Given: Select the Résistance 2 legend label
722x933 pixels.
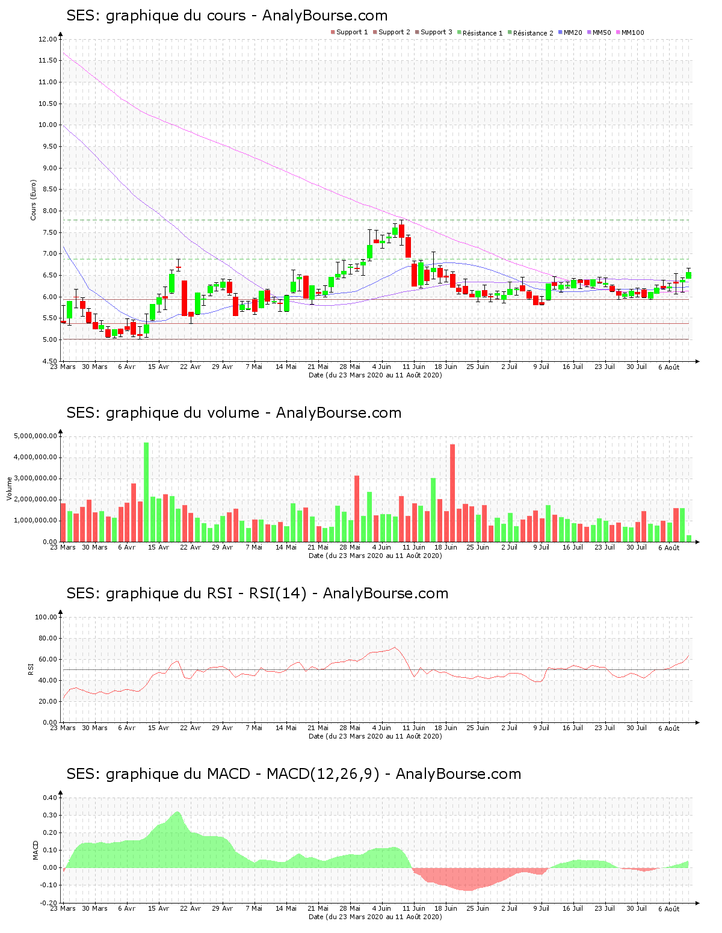Looking at the screenshot, I should coord(533,33).
